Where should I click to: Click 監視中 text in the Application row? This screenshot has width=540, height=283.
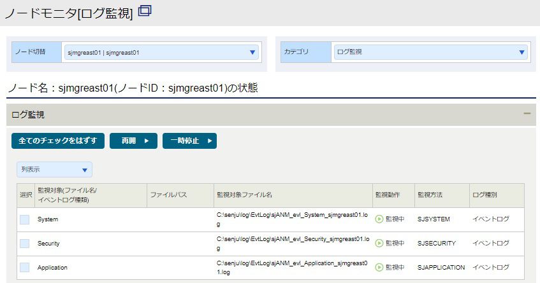click(x=395, y=267)
